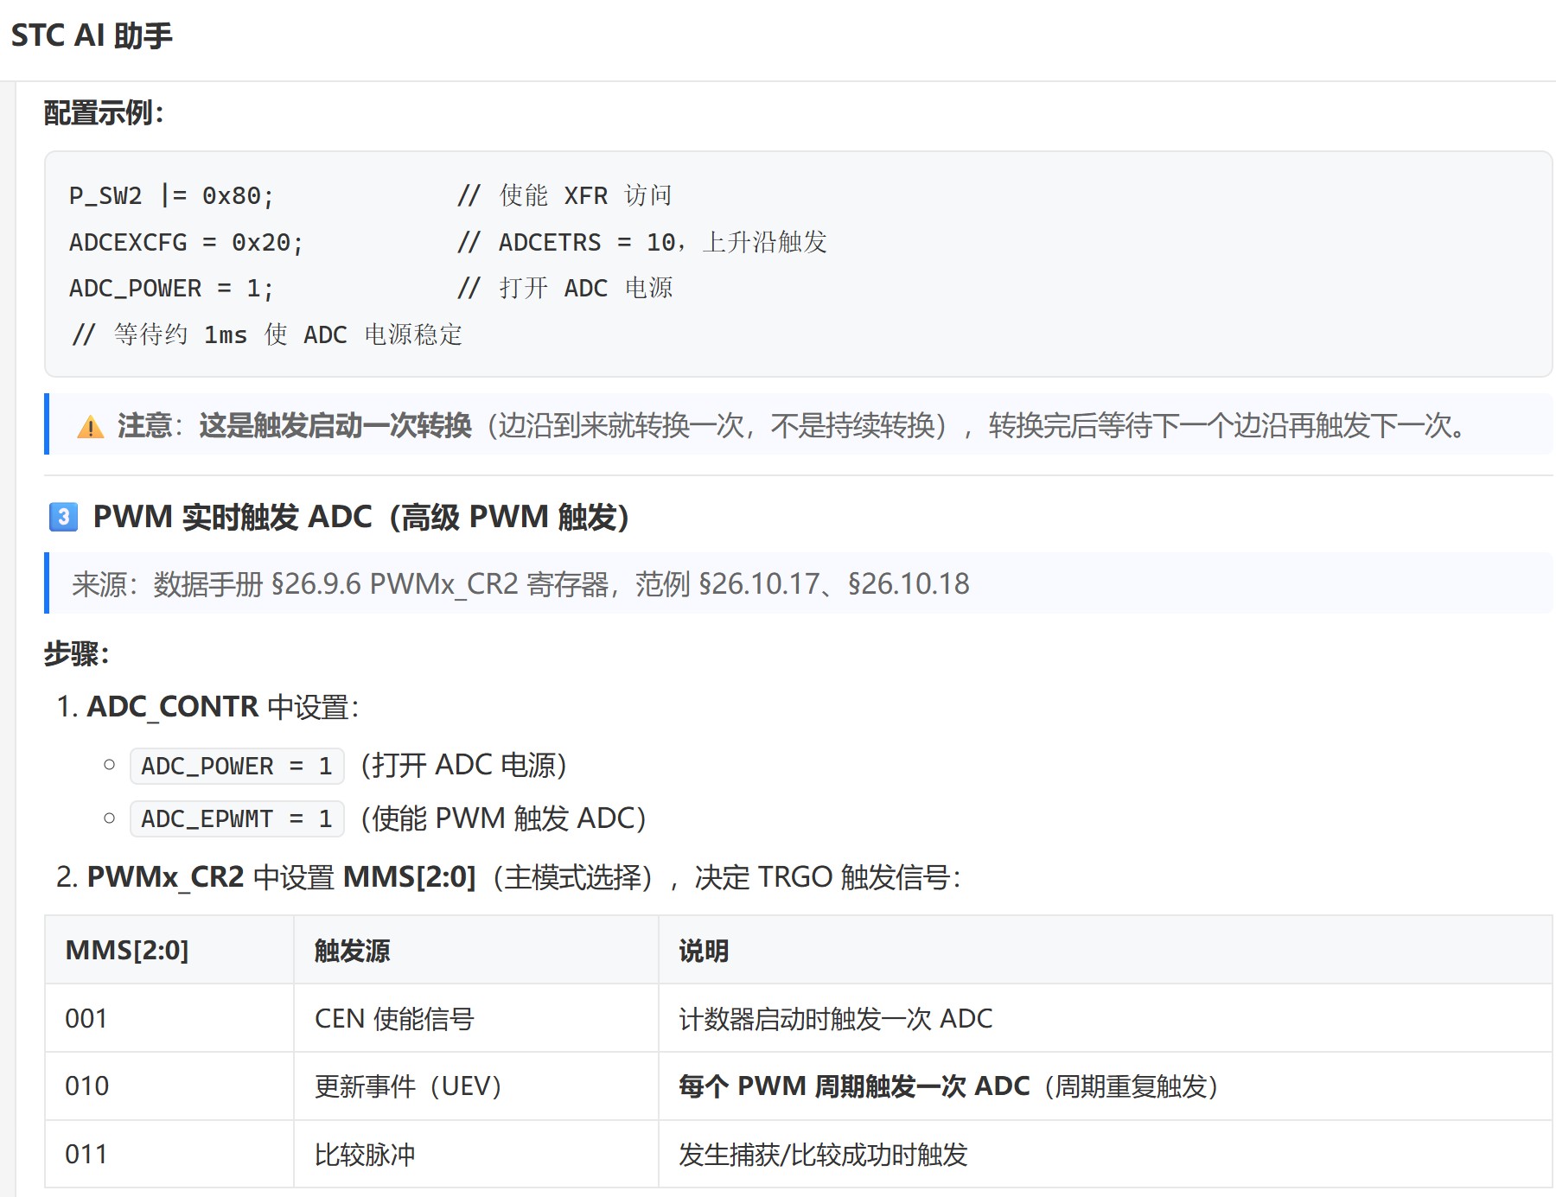This screenshot has width=1556, height=1197.
Task: Click the 配置示例 heading
Action: (x=105, y=112)
